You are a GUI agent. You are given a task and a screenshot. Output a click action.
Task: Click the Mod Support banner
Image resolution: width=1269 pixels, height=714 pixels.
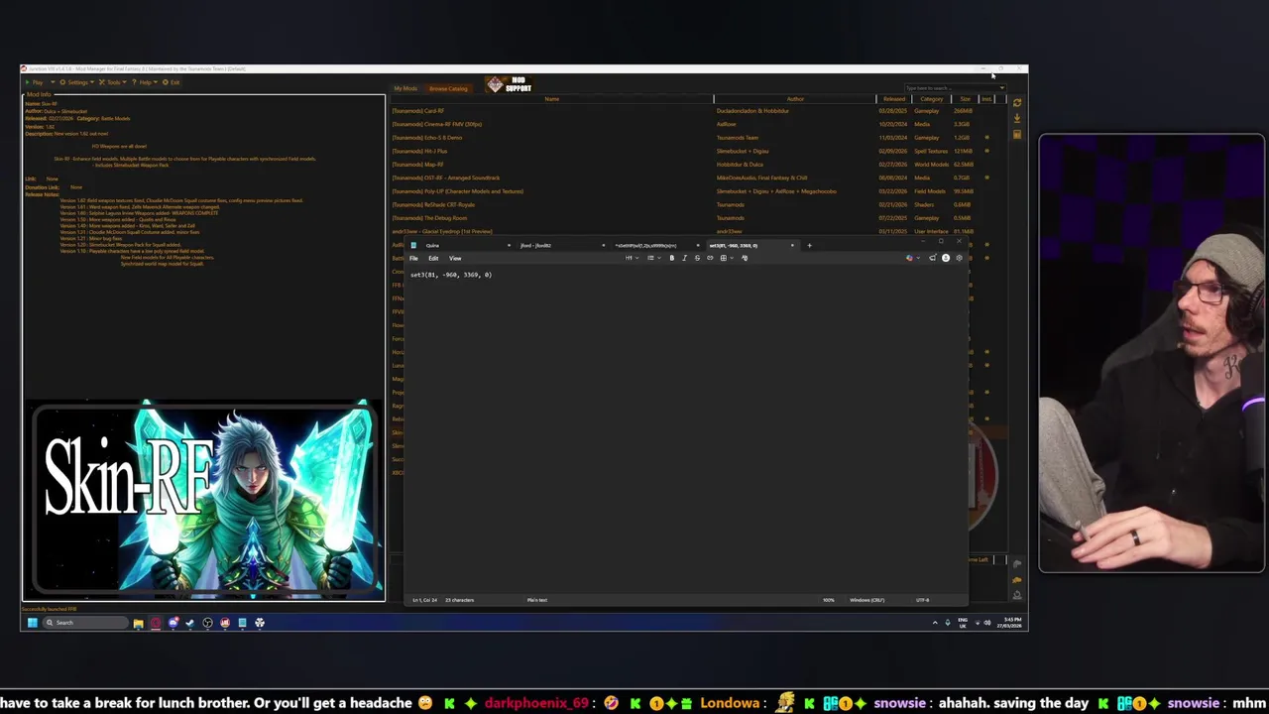(511, 85)
